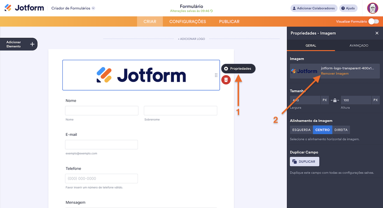Go to the PUBLICAR tab

click(x=229, y=21)
